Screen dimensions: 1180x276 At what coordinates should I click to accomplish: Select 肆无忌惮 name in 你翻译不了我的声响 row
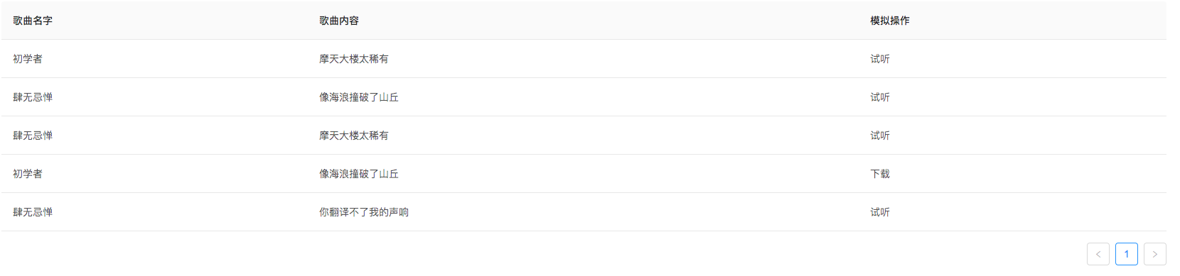coord(33,212)
